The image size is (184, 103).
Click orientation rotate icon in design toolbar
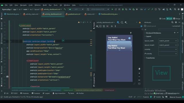click(122, 22)
